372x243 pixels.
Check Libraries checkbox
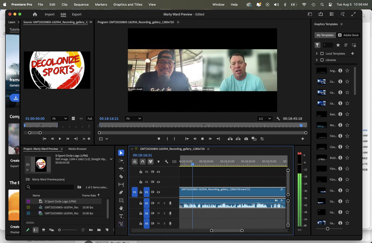[x=322, y=60]
